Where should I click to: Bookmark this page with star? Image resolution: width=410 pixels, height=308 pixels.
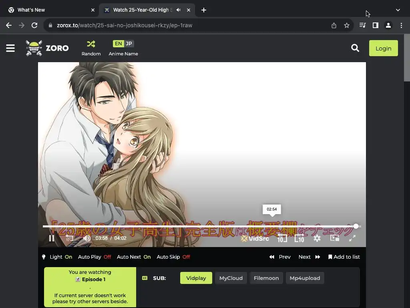click(x=347, y=25)
